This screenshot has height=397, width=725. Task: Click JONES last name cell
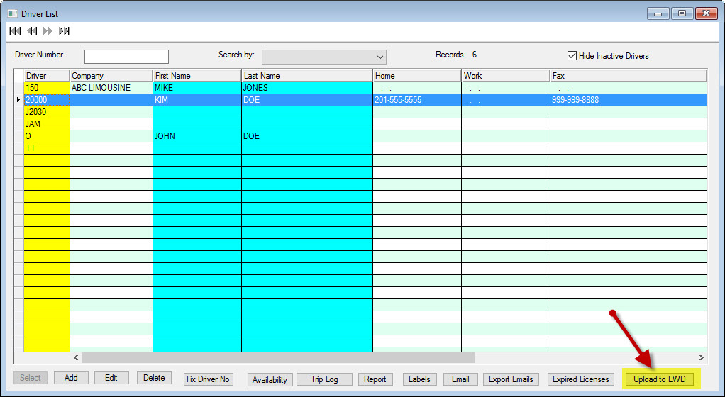307,88
